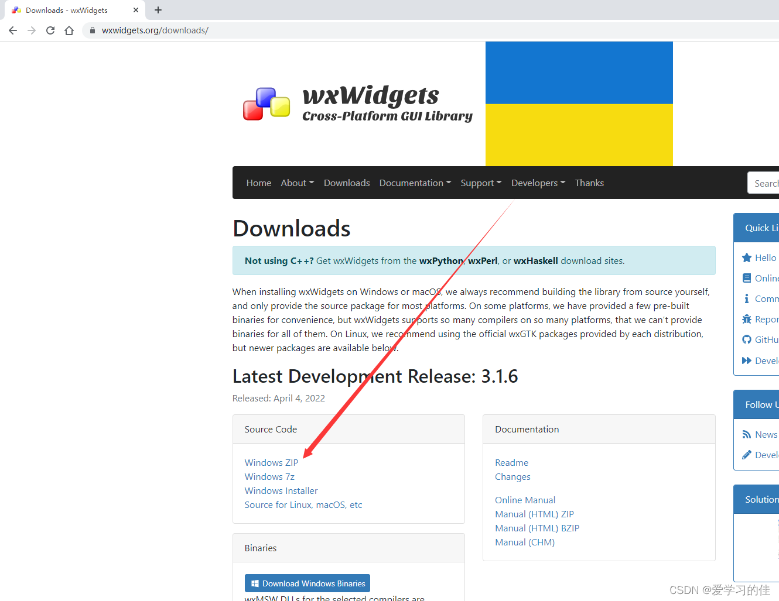Click the book icon beside Online
The image size is (779, 601).
point(747,278)
